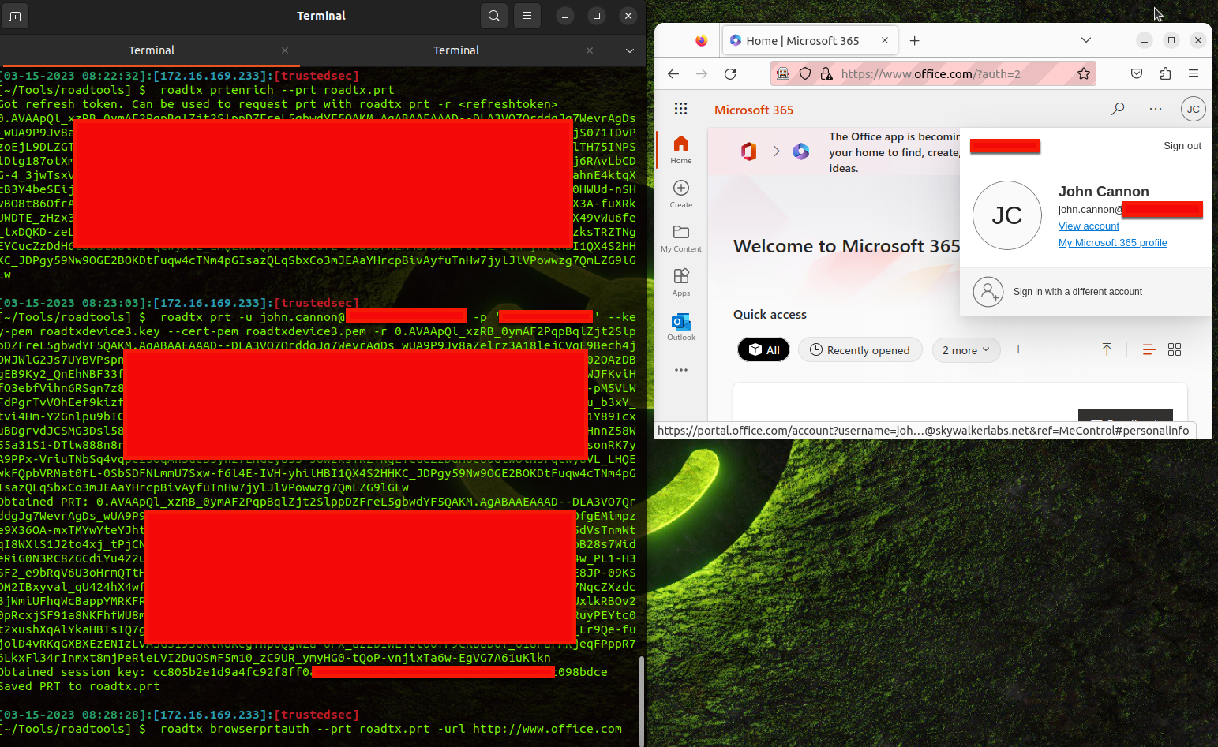Open new tab button in Terminal window
This screenshot has width=1218, height=747.
tap(15, 16)
